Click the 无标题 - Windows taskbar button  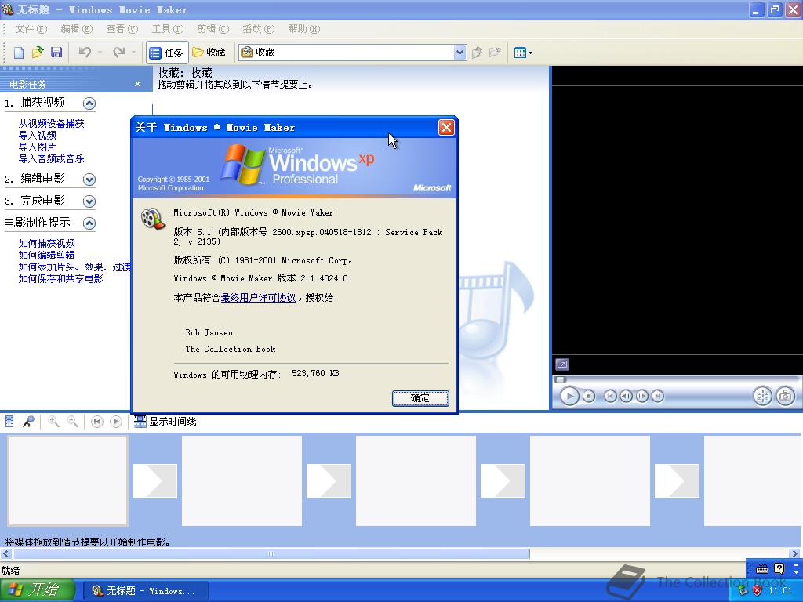point(146,591)
